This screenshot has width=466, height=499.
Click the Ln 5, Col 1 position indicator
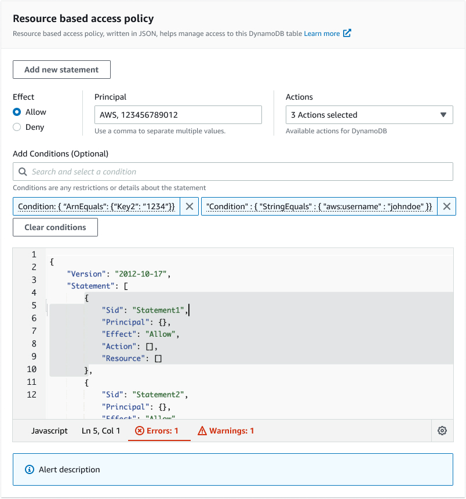click(100, 431)
